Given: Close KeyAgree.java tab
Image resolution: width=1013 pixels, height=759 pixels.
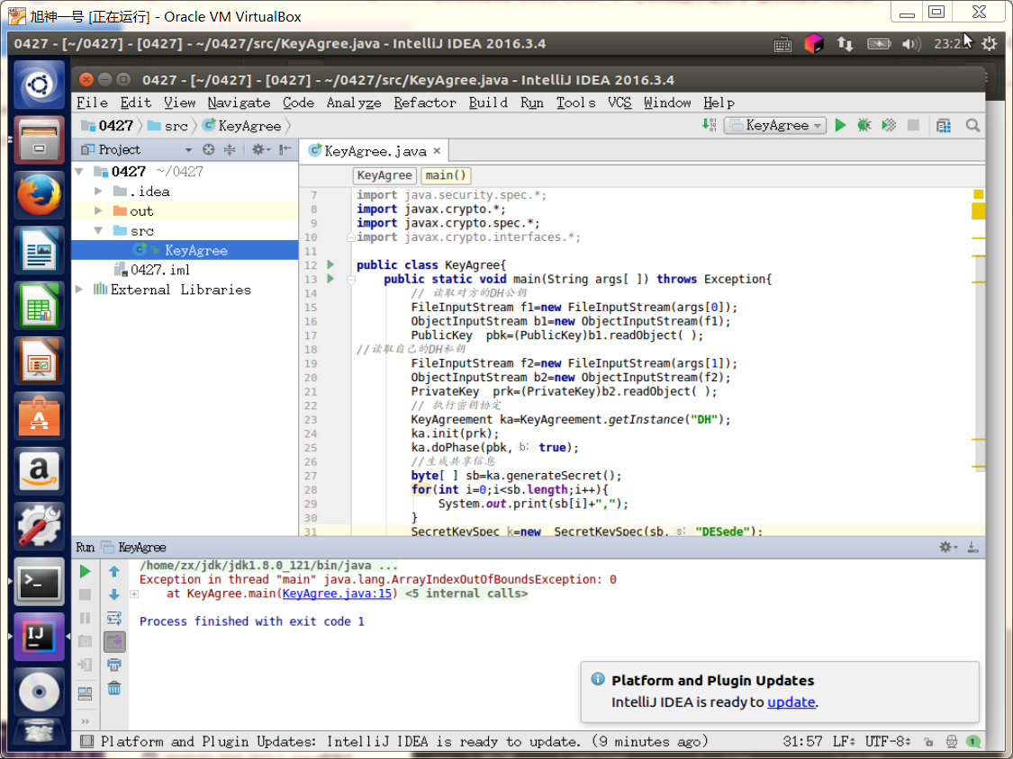Looking at the screenshot, I should click(x=437, y=151).
